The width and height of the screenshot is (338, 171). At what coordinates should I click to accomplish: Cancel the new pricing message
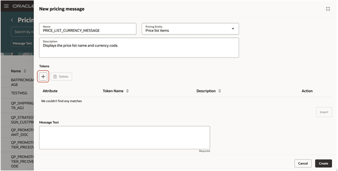point(303,163)
